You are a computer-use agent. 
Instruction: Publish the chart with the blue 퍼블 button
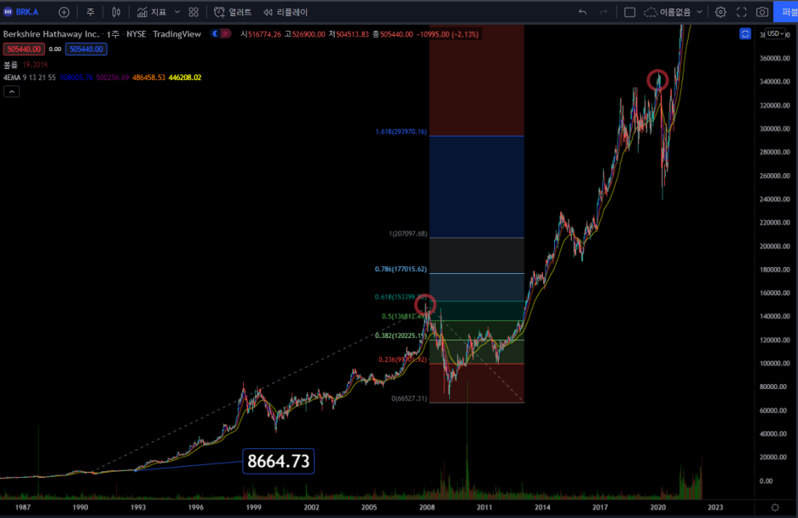[786, 12]
